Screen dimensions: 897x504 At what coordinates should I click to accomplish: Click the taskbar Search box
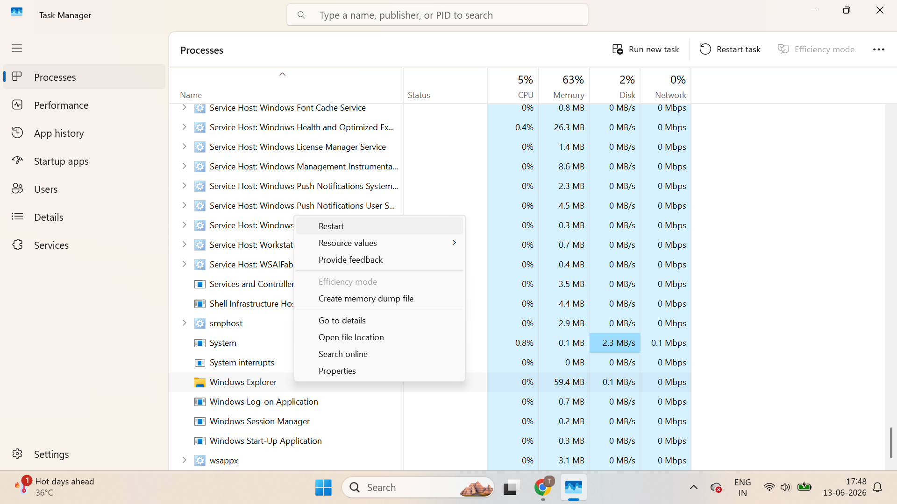[x=418, y=487]
